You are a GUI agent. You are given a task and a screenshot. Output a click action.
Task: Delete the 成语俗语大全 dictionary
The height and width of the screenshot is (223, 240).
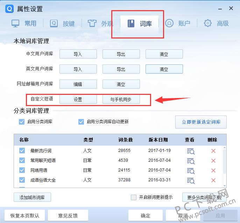[x=213, y=180]
